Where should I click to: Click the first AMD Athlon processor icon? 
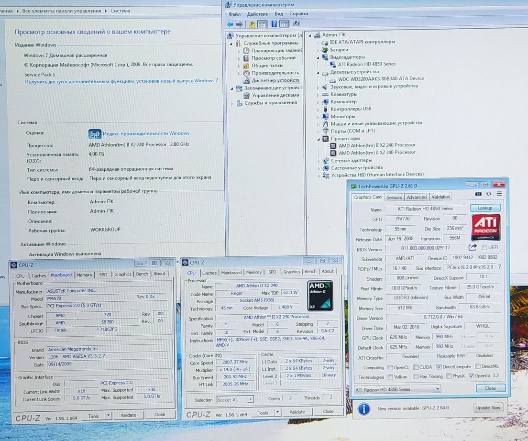(333, 145)
